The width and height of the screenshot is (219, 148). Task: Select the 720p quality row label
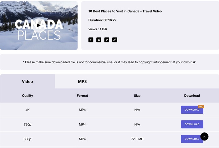(x=28, y=124)
